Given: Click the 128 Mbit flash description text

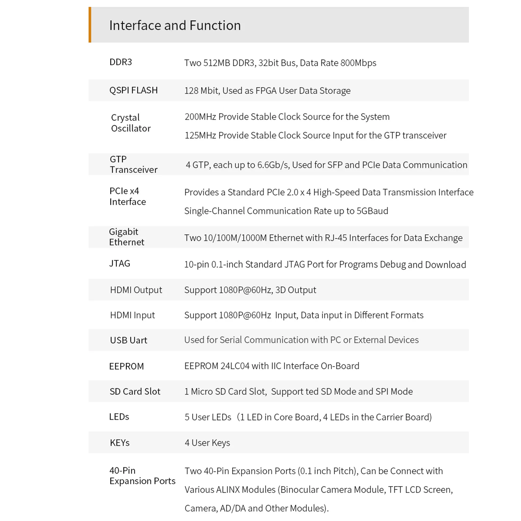Looking at the screenshot, I should pyautogui.click(x=267, y=91).
